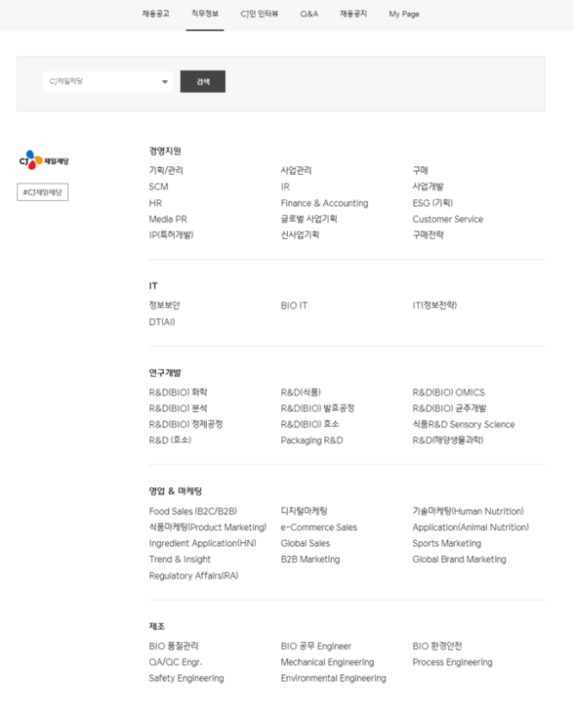The image size is (574, 712).
Task: Open the CJ제일제당 company dropdown
Action: pos(108,82)
